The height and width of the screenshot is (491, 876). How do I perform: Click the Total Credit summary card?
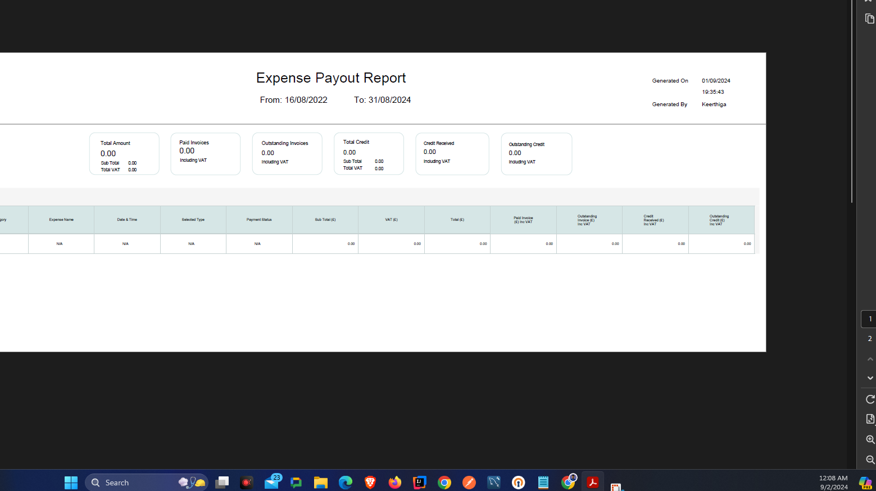[x=369, y=154]
